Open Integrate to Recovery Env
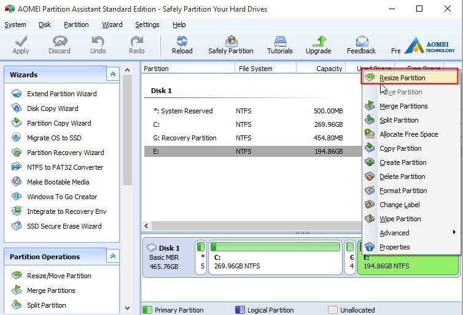 tap(67, 211)
